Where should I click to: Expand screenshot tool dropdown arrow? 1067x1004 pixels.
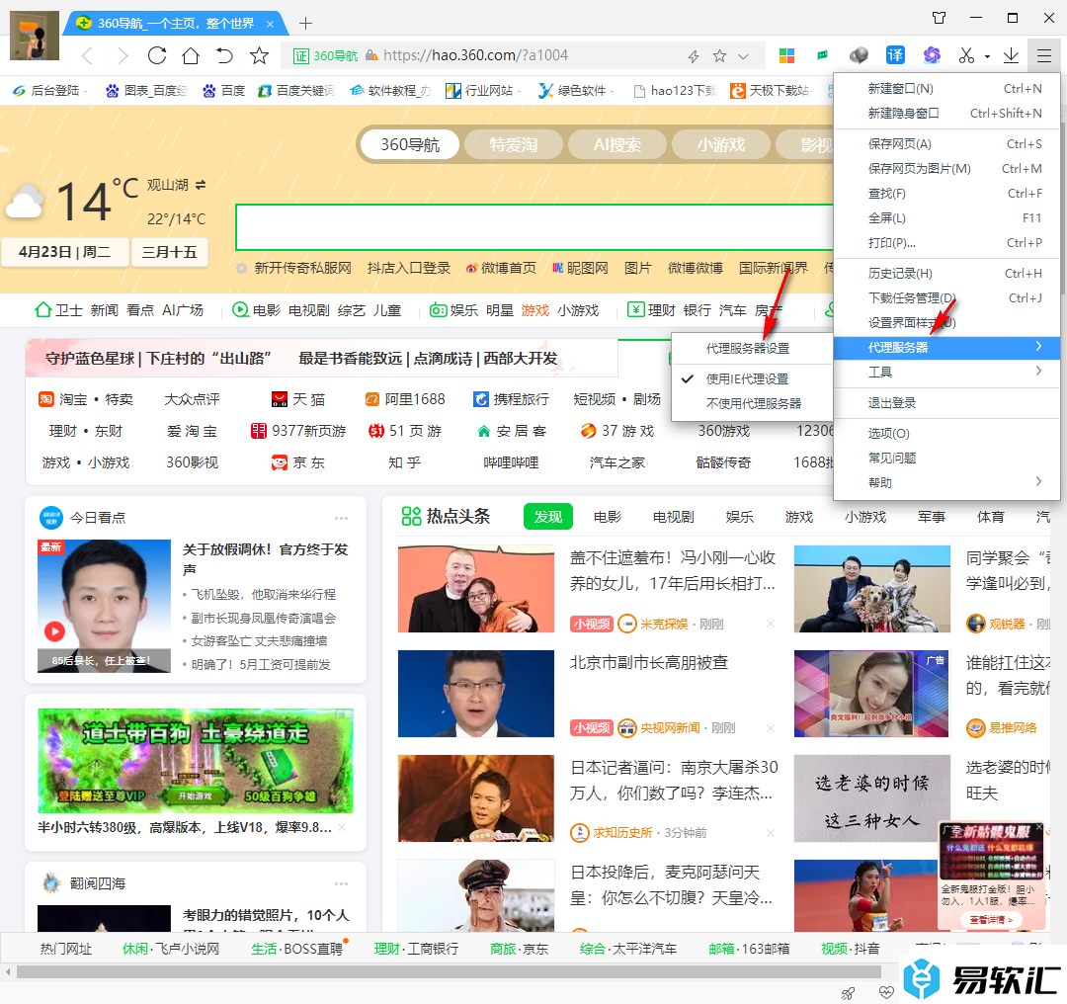coord(987,56)
